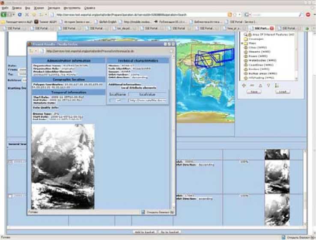Screen dimensions: 316x240
Task: Click the green new-tab plus icon
Action: (307, 29)
